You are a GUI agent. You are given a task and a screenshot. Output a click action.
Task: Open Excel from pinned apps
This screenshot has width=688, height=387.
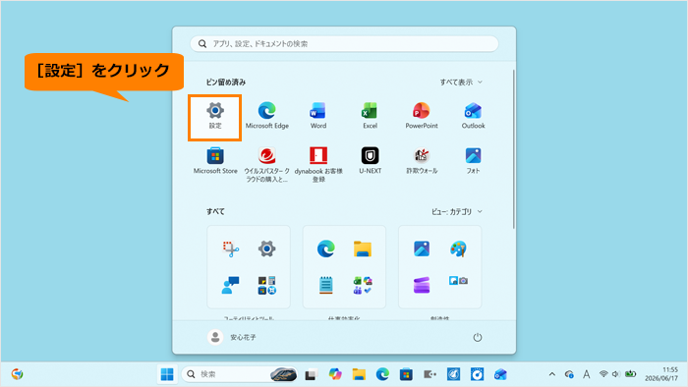(x=370, y=116)
